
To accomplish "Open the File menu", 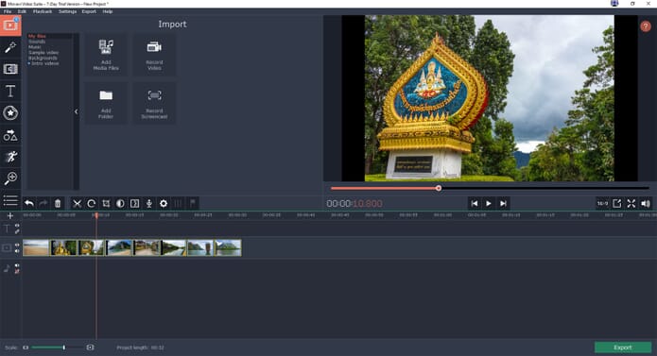I will pos(8,11).
